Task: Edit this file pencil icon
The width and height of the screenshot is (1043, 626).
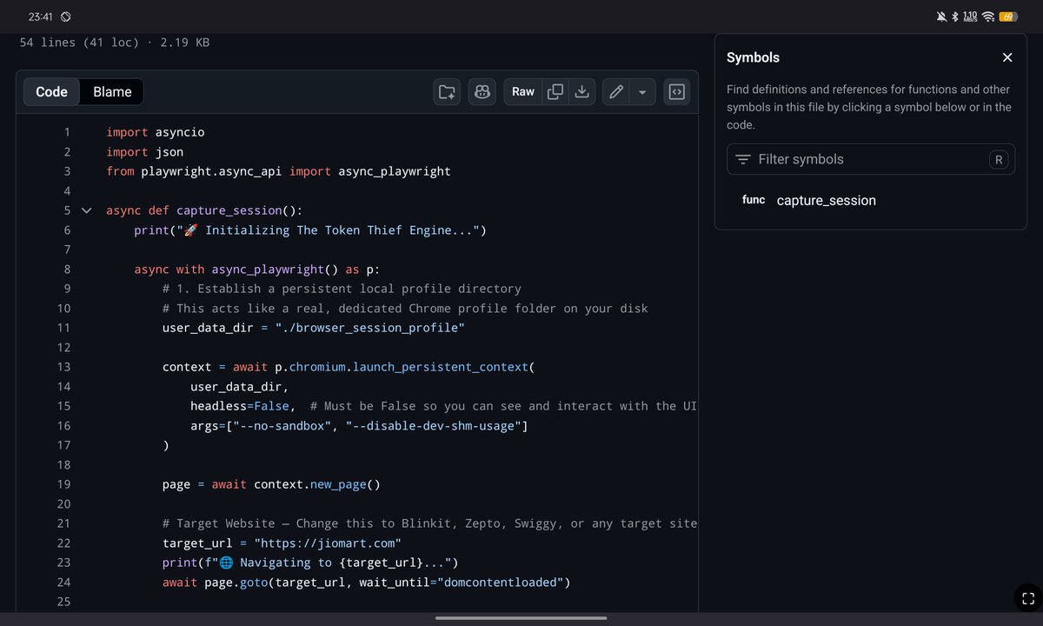Action: coord(616,91)
